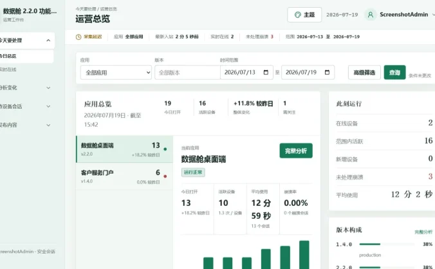Click the 采集延迟 status label
The width and height of the screenshot is (435, 269).
[x=93, y=37]
